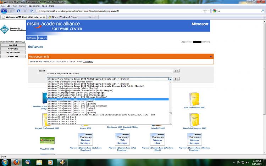Viewport: 266px width, 166px height.
Task: Open the Windows Start button
Action: [5, 162]
